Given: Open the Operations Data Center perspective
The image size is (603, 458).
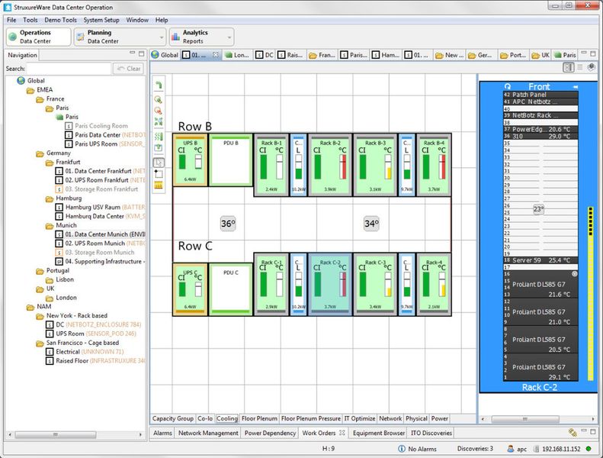Looking at the screenshot, I should point(38,37).
